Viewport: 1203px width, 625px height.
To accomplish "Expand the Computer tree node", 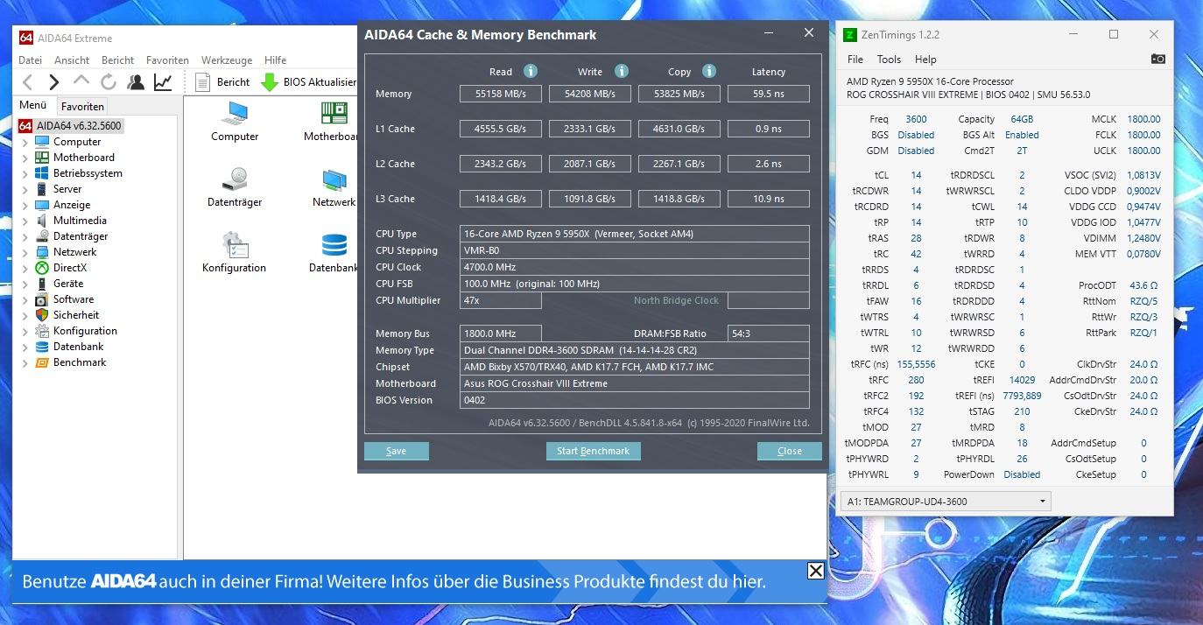I will coord(25,142).
